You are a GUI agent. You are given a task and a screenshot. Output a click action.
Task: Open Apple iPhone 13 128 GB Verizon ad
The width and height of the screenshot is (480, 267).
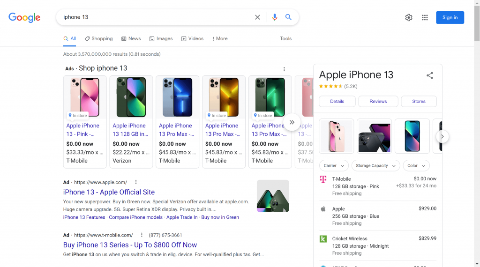pos(130,130)
